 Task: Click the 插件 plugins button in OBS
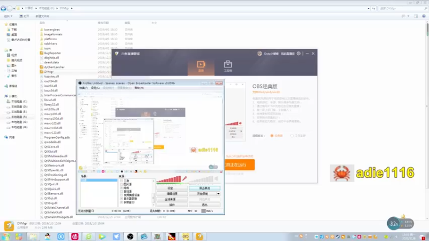[172, 205]
